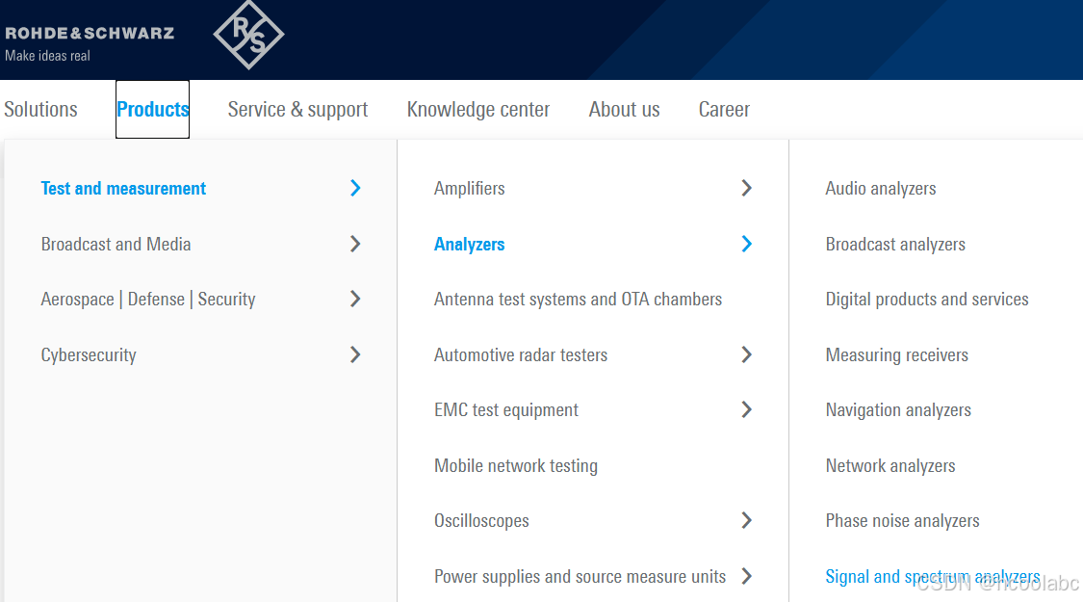Select the Test and measurement category
The image size is (1083, 602).
pos(123,188)
